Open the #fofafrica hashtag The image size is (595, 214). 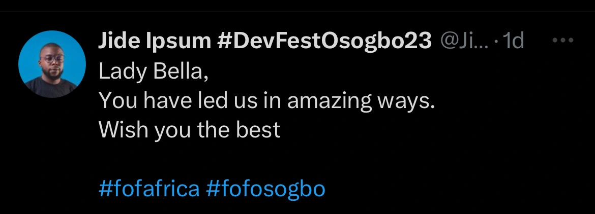click(148, 189)
